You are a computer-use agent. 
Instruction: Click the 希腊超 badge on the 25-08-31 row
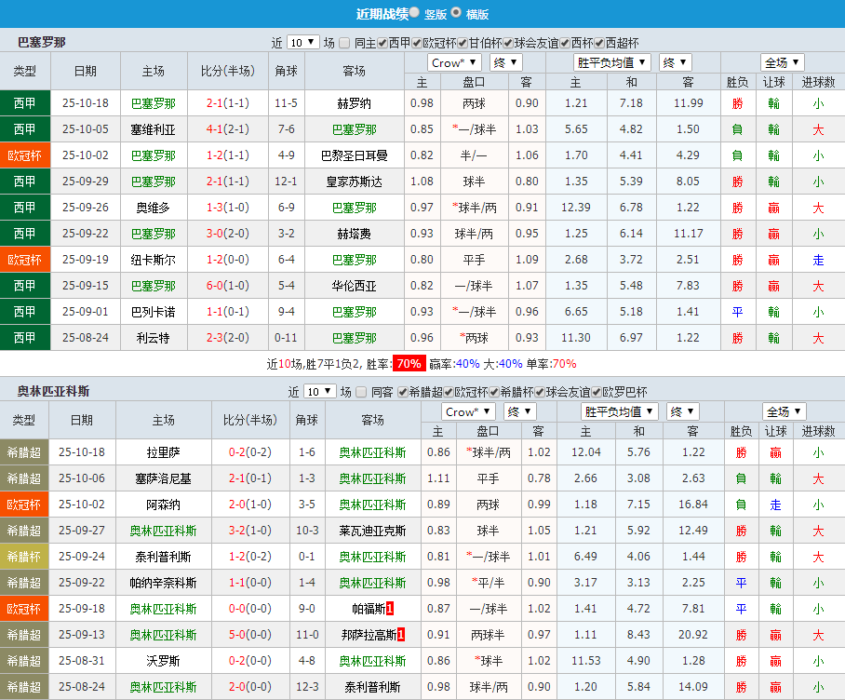[x=25, y=661]
